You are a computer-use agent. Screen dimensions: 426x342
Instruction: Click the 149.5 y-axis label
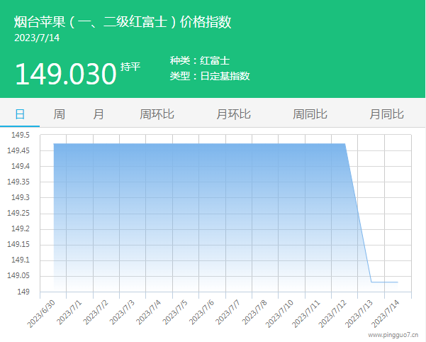point(19,135)
